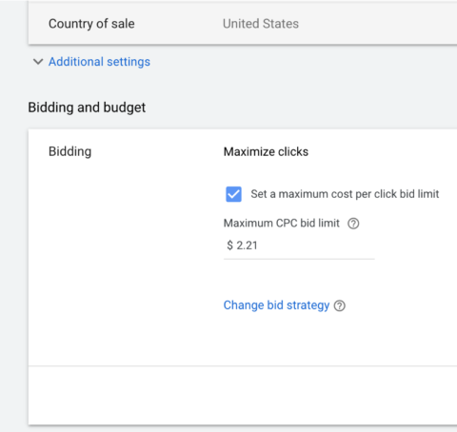Select the Maximum CPC bid limit label
457x432 pixels.
282,224
